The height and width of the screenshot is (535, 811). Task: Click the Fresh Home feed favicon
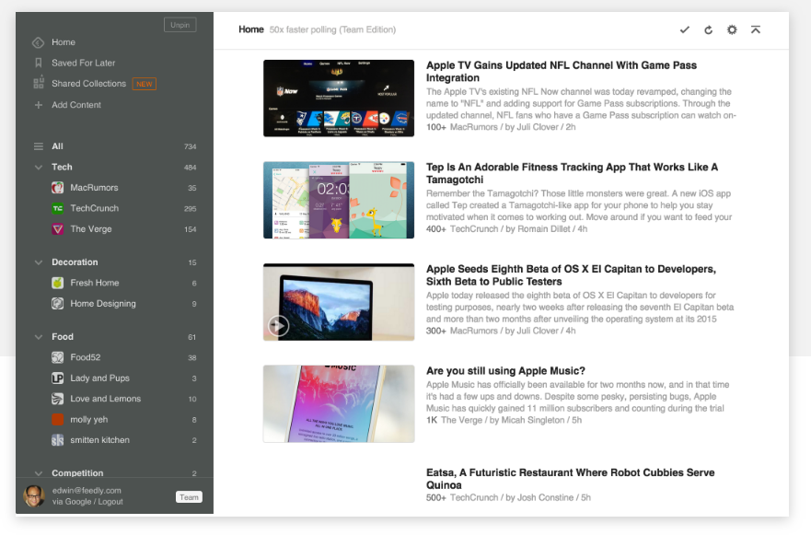click(57, 283)
